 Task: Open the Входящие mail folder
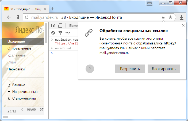23,41
